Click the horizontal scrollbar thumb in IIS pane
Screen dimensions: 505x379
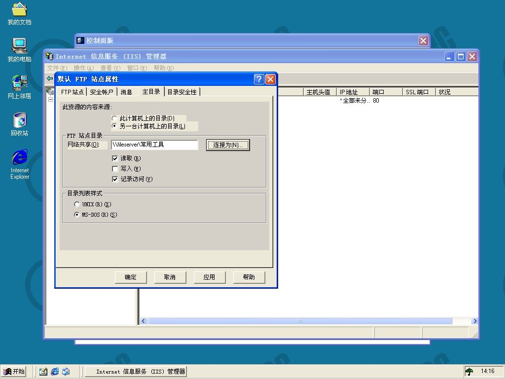point(300,321)
